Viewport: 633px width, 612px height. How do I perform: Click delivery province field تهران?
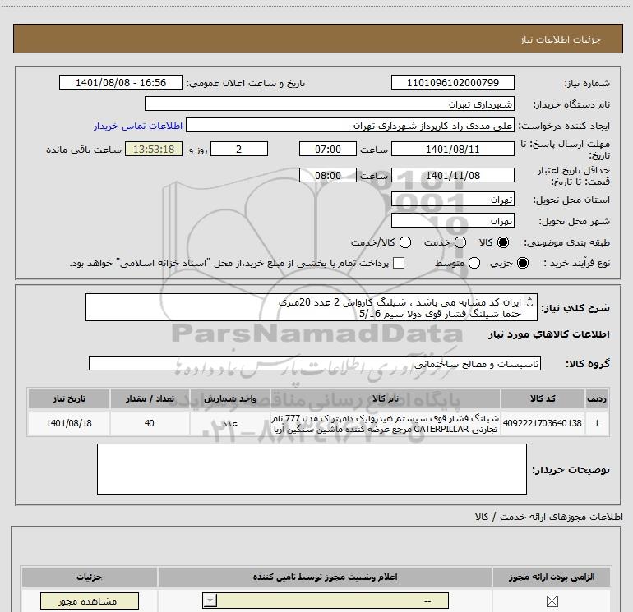pos(452,200)
